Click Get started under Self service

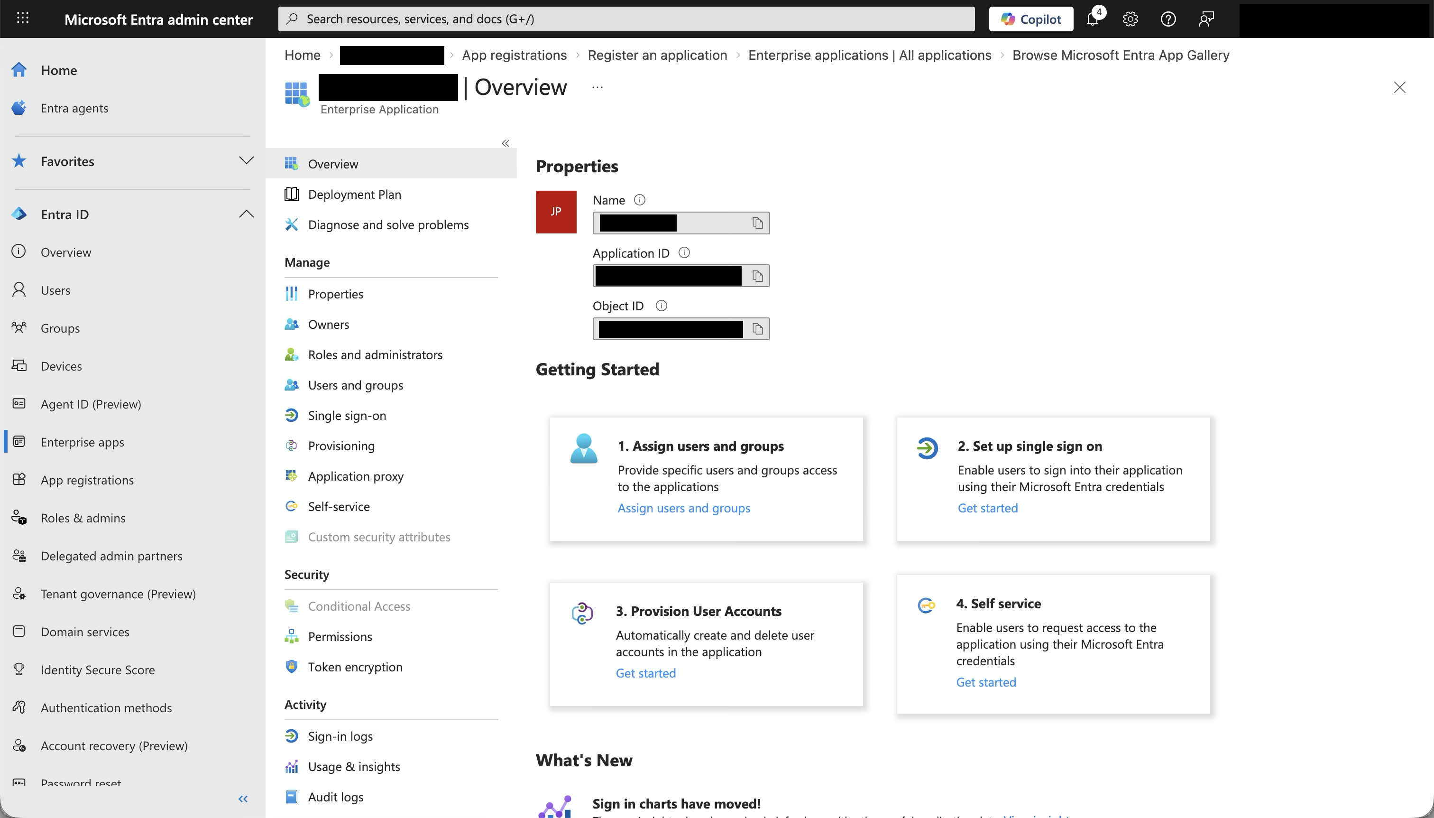pos(986,682)
